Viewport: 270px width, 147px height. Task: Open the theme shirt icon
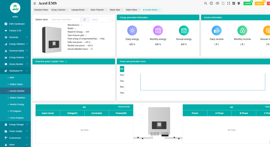pyautogui.click(x=239, y=3)
